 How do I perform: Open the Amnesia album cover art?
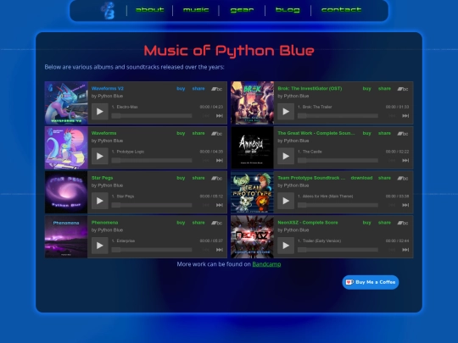253,147
